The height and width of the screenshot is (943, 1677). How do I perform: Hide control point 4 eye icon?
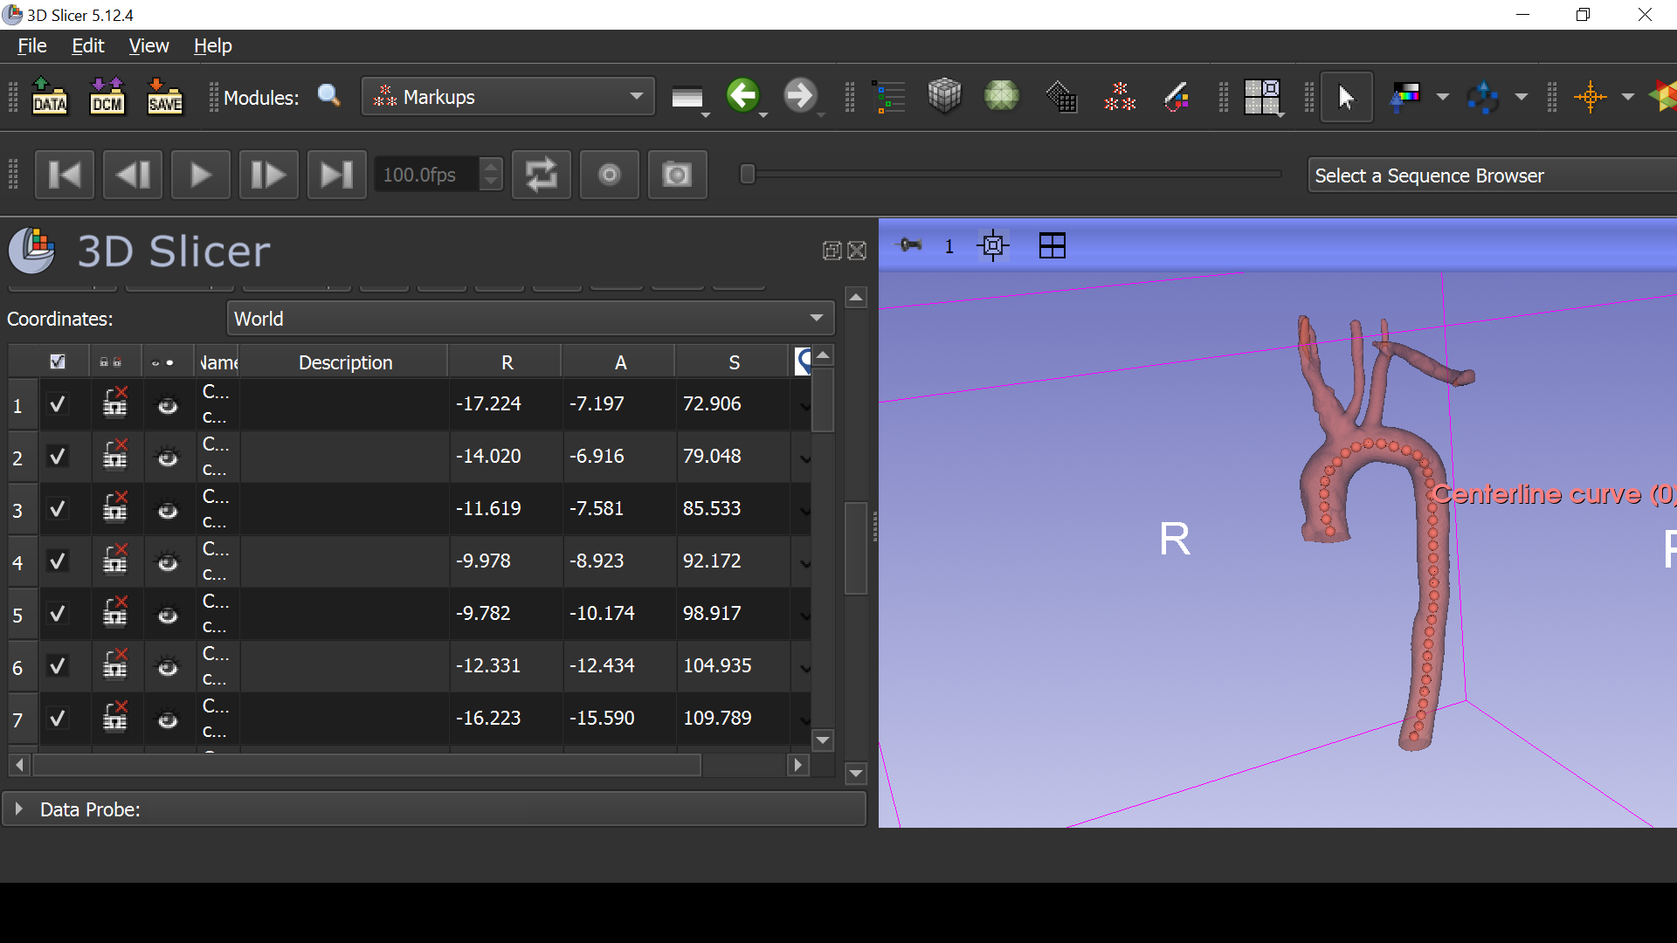click(x=168, y=562)
